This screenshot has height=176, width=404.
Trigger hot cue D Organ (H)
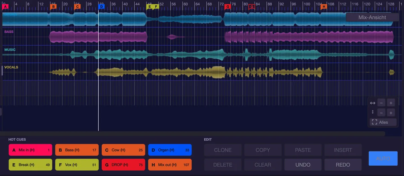coord(170,150)
